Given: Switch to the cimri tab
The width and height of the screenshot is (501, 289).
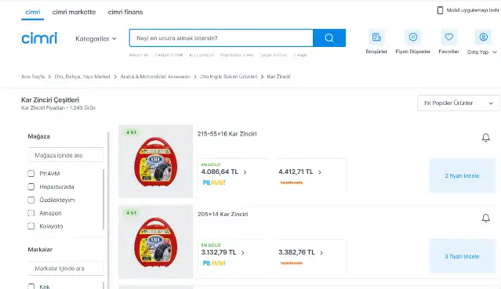Looking at the screenshot, I should 33,12.
